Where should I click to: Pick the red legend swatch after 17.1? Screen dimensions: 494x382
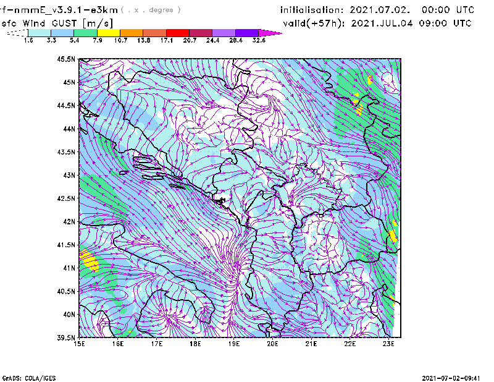178,33
